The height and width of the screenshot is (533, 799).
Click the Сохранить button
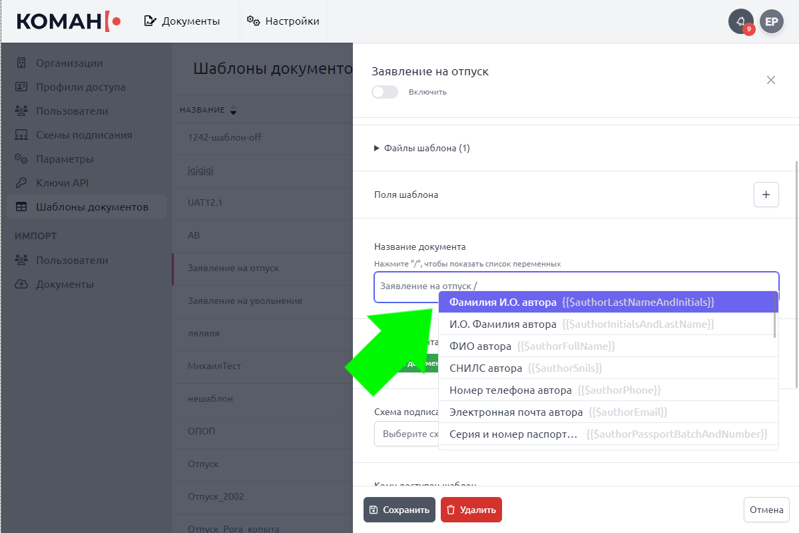tap(400, 510)
